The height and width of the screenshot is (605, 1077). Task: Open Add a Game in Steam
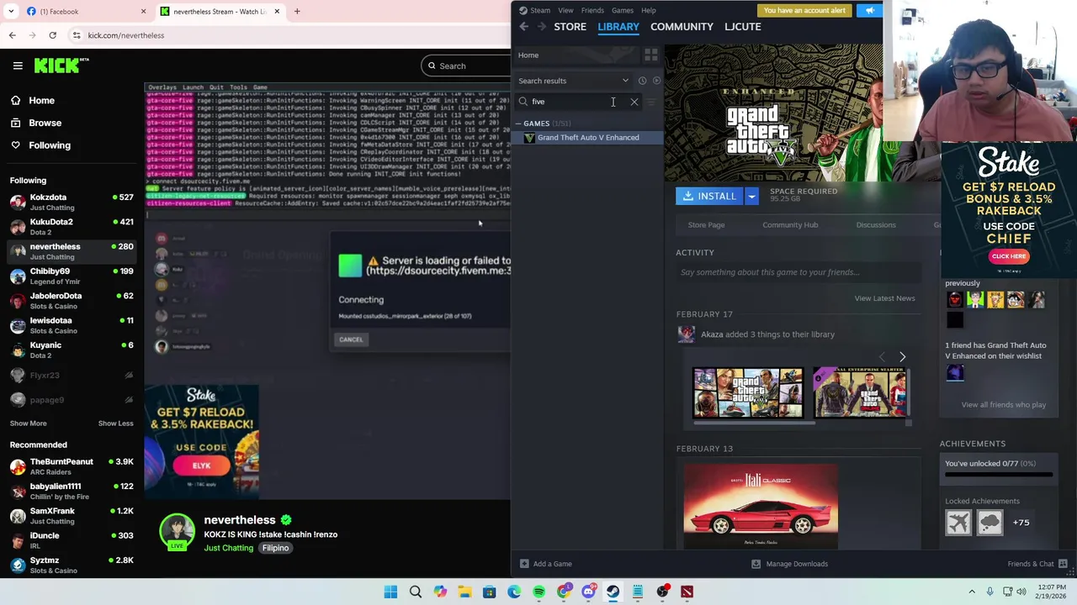(x=545, y=564)
